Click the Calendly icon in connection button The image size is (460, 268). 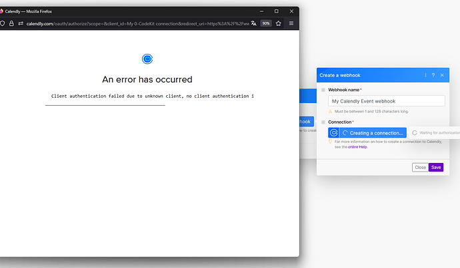click(333, 133)
